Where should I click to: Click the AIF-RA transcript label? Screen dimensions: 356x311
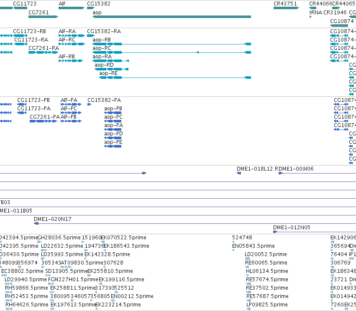point(67,31)
